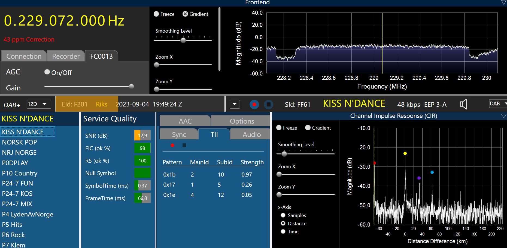Mute audio using the speaker icon
507x248 pixels.
pyautogui.click(x=463, y=104)
